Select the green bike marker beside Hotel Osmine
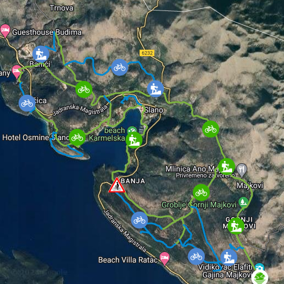The height and width of the screenshot is (284, 284). click(x=77, y=137)
